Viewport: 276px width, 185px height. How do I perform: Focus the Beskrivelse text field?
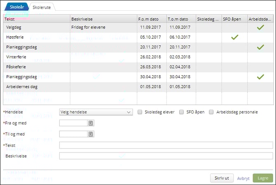166,156
